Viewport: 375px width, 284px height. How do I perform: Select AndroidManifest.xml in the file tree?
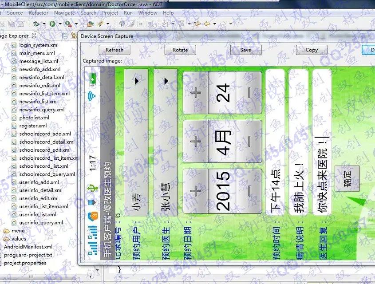tap(28, 247)
